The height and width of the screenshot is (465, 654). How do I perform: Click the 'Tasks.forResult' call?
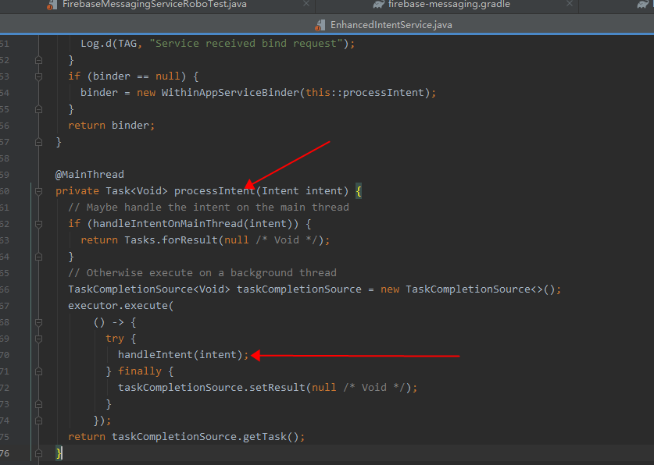tap(171, 240)
